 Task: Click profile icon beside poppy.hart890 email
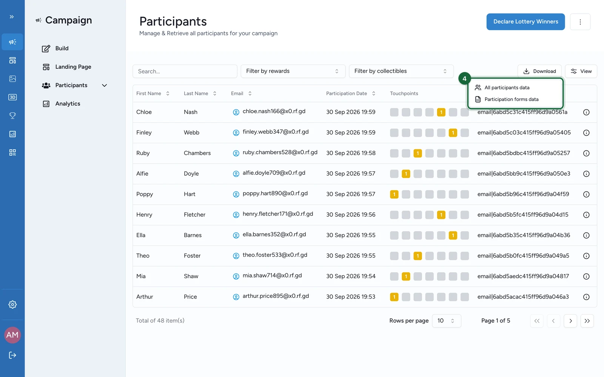[x=236, y=195]
